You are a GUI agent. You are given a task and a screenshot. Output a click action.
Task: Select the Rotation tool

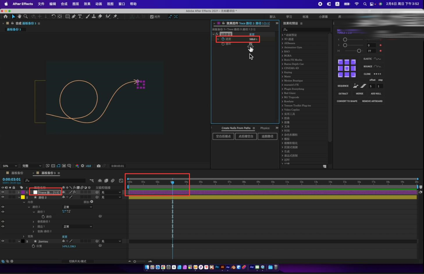pos(54,17)
